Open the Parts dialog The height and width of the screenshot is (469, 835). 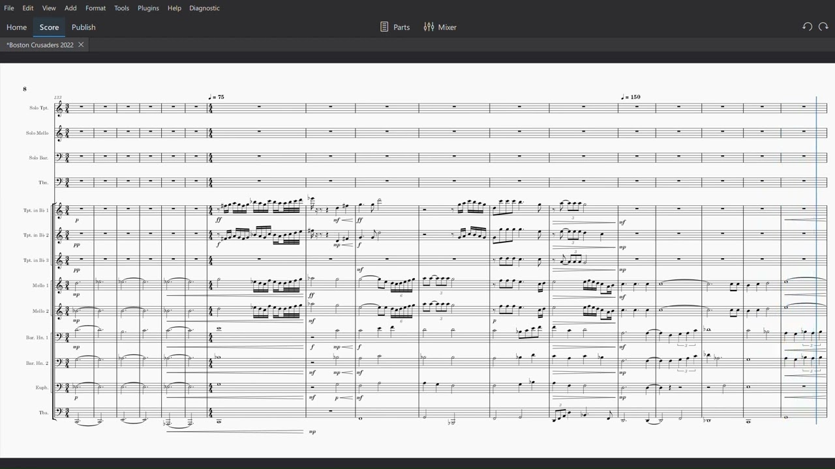tap(395, 27)
